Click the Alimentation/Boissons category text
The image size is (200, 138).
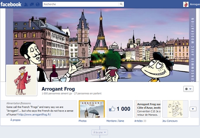tap(18, 103)
